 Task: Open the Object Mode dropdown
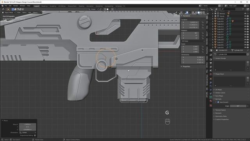click(x=9, y=13)
